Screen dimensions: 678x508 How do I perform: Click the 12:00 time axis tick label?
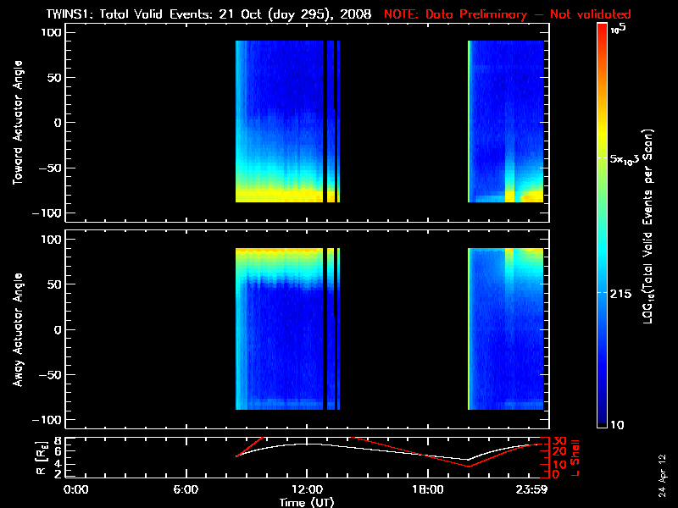[306, 489]
